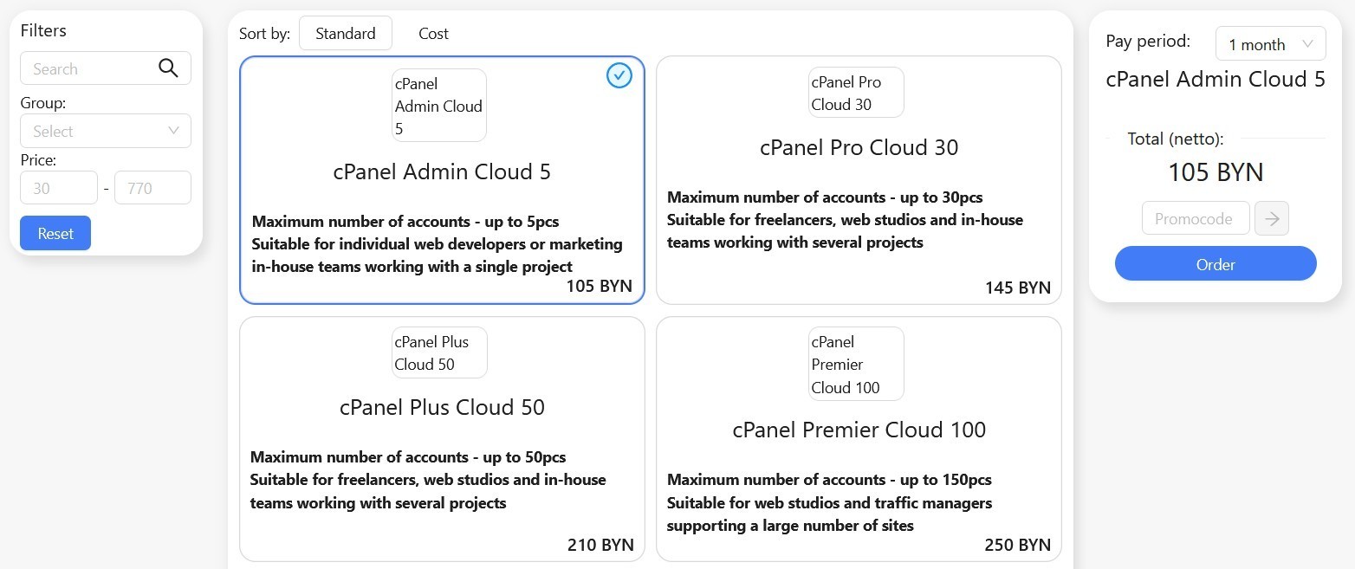The width and height of the screenshot is (1355, 569).
Task: Select the cPanel Admin Cloud 5 card title
Action: (x=442, y=171)
